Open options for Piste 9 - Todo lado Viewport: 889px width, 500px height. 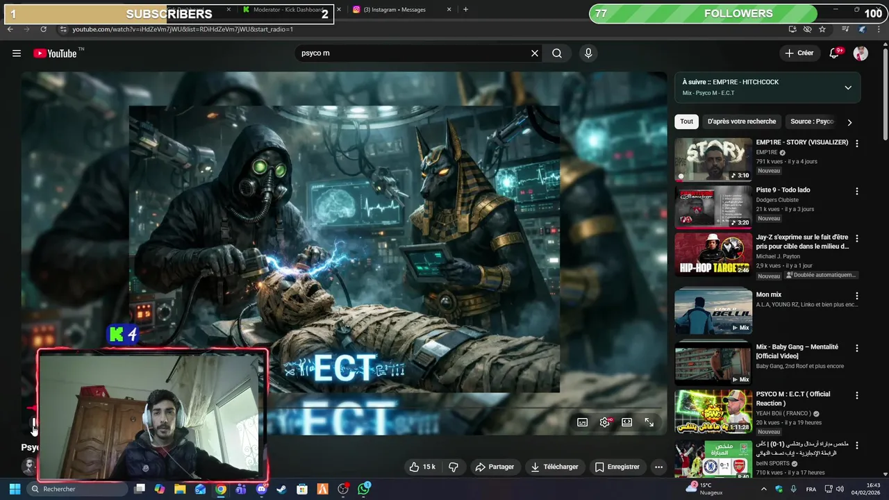click(x=856, y=191)
